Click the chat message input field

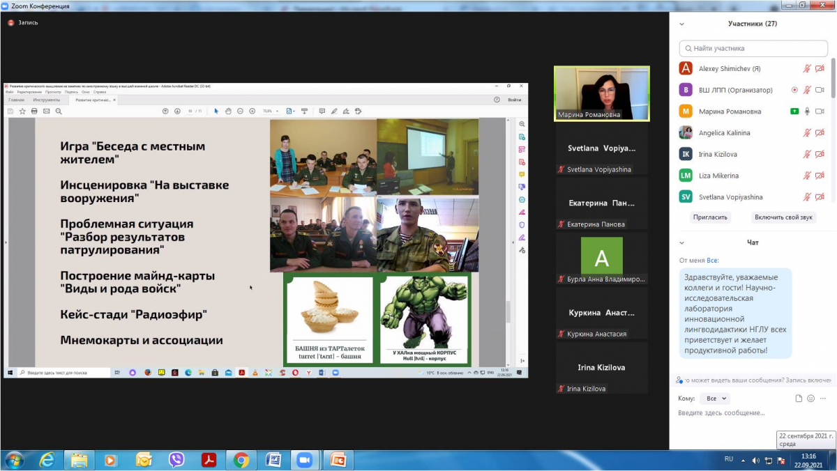coord(752,413)
